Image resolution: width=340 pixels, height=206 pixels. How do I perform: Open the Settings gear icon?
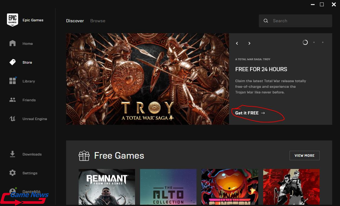[x=12, y=173]
